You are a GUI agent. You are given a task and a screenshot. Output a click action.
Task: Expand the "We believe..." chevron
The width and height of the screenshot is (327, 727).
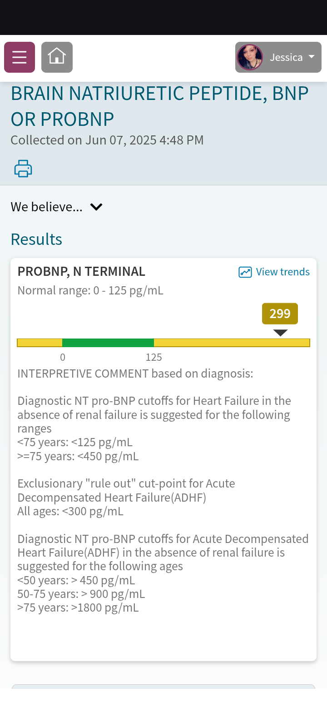(x=96, y=207)
